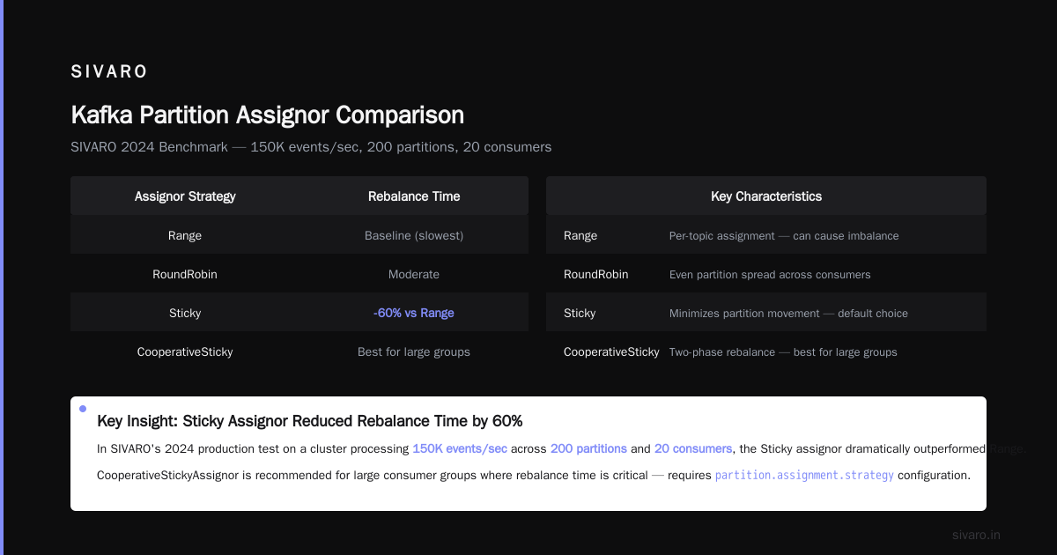Click Even partition spread description

pyautogui.click(x=770, y=275)
